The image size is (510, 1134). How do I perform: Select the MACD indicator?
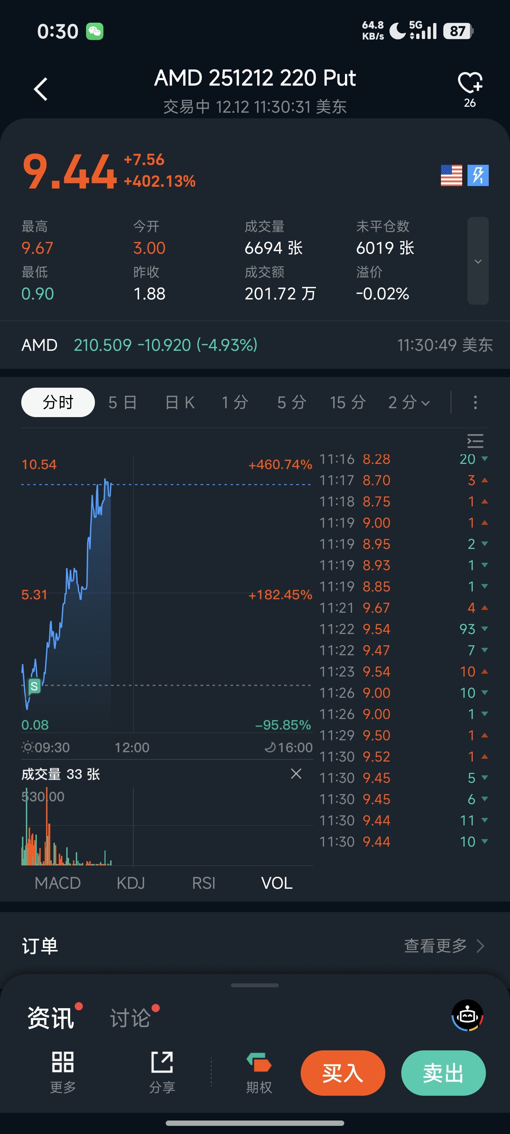point(58,883)
